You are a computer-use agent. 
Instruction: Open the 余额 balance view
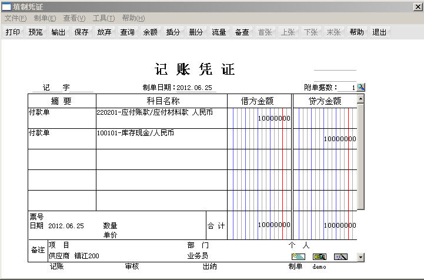pos(150,32)
